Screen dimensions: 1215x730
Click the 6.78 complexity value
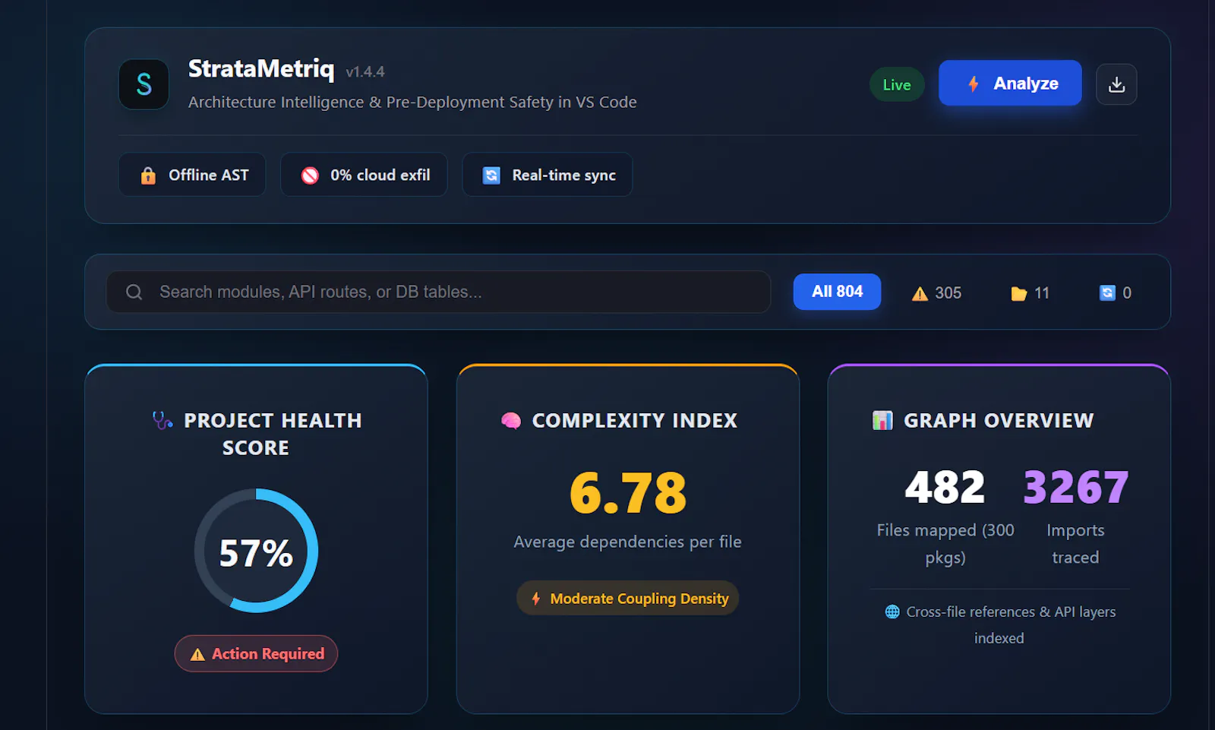[628, 492]
